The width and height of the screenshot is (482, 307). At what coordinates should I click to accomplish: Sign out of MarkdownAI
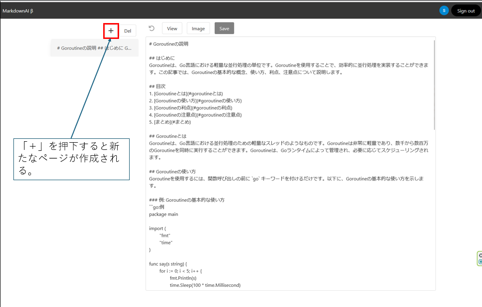point(466,11)
